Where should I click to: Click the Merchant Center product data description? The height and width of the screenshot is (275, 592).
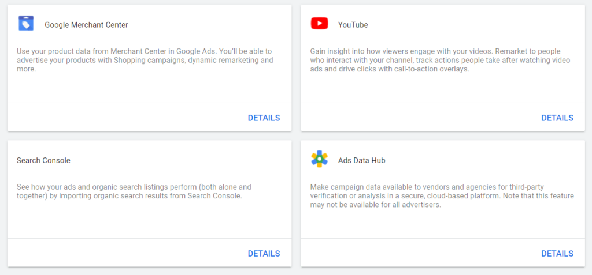pos(145,61)
